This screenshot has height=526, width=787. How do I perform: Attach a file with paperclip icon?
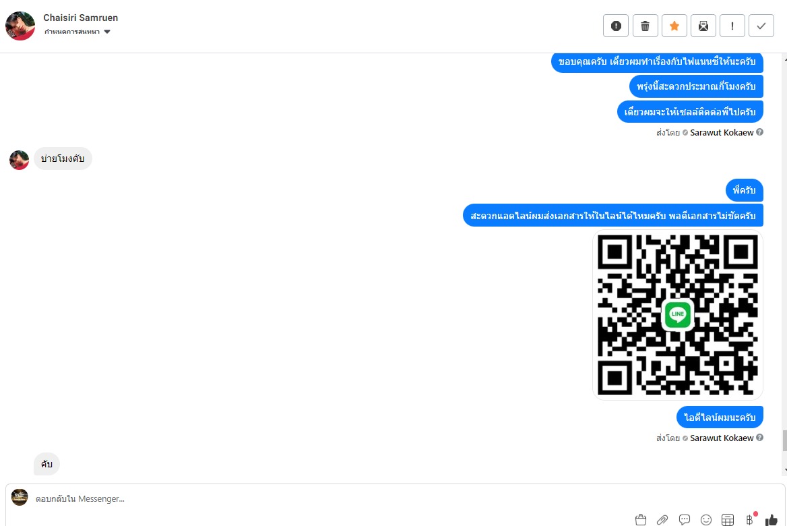tap(662, 519)
